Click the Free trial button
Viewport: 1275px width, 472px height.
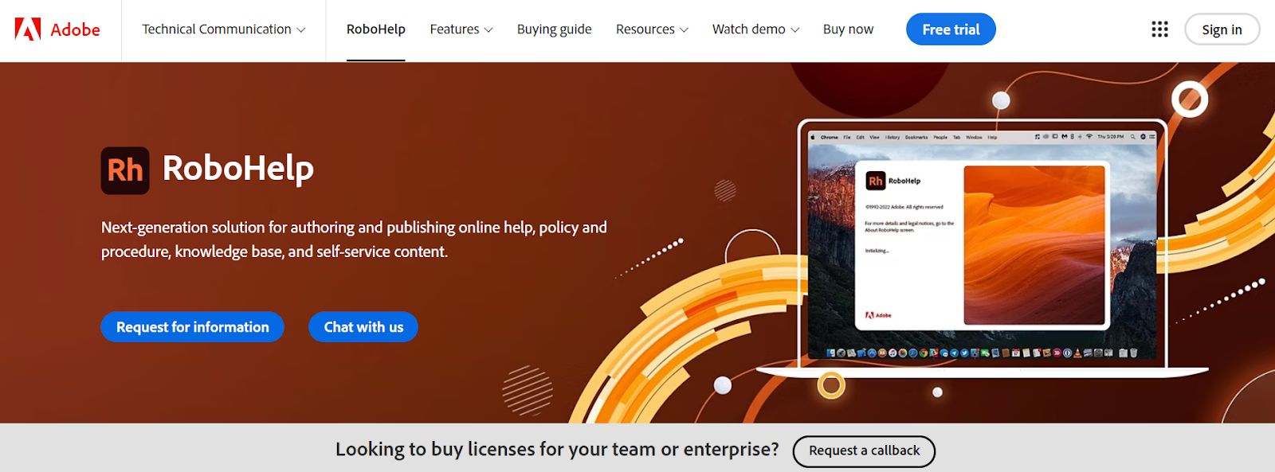tap(951, 29)
